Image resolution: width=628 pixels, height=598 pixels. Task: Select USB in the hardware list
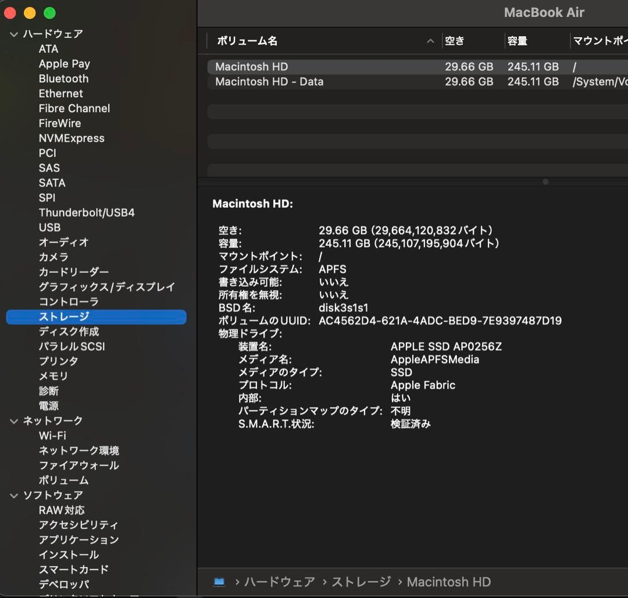[x=49, y=227]
